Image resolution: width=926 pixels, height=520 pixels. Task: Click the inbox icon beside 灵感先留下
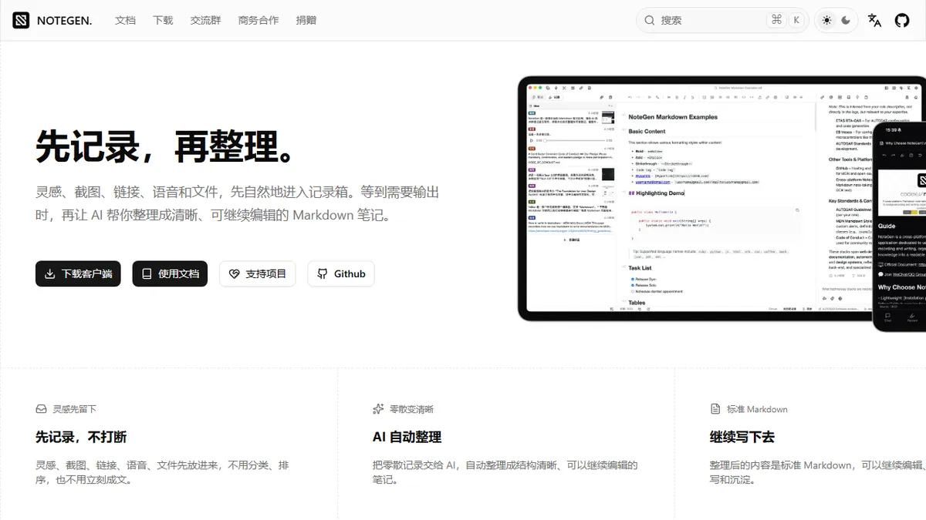tap(42, 409)
